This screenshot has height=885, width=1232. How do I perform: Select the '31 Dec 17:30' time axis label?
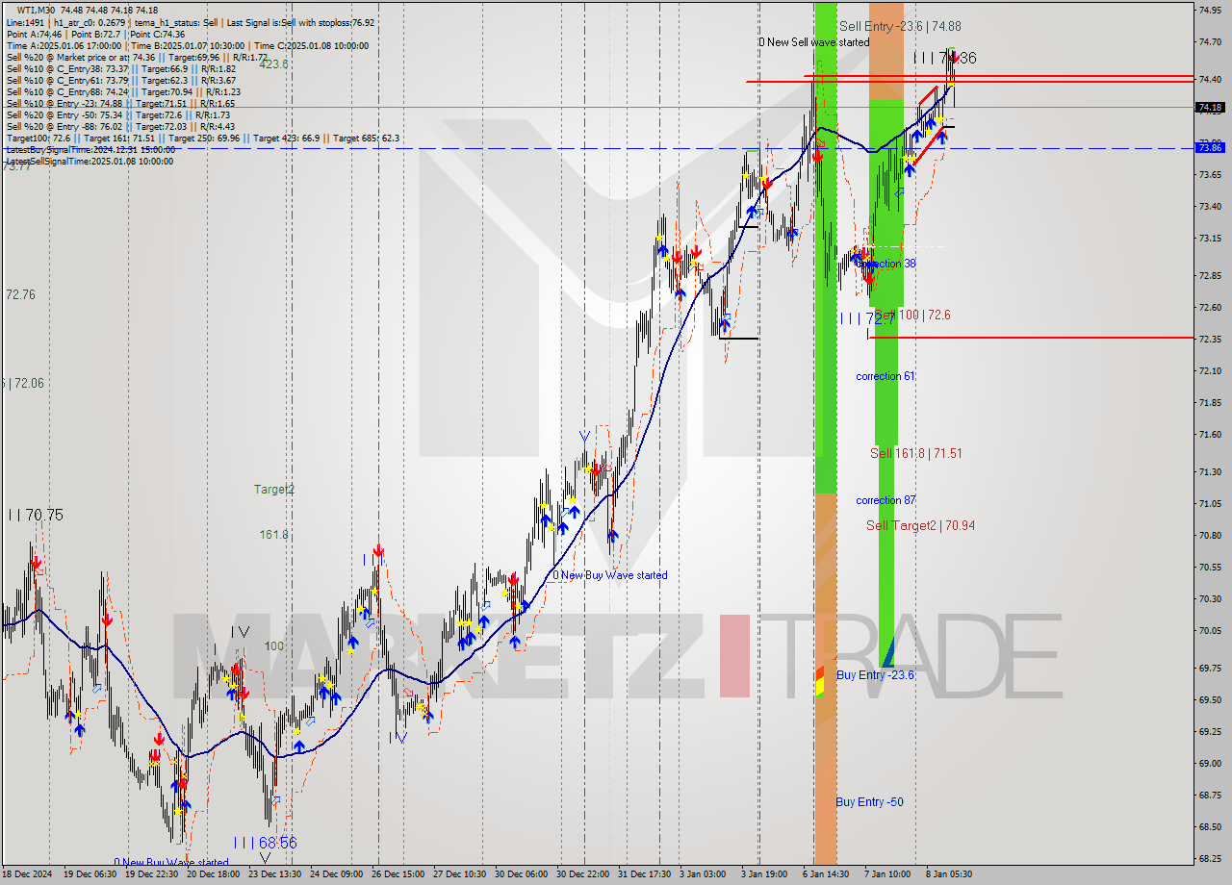click(x=644, y=876)
